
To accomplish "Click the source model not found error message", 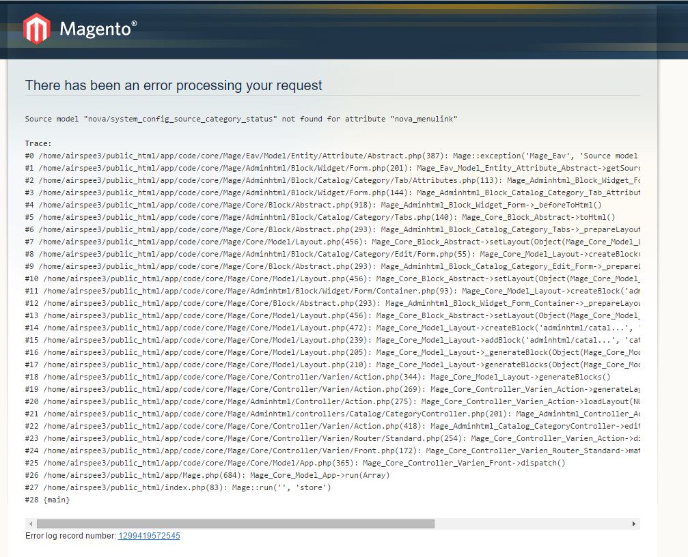I will point(241,119).
